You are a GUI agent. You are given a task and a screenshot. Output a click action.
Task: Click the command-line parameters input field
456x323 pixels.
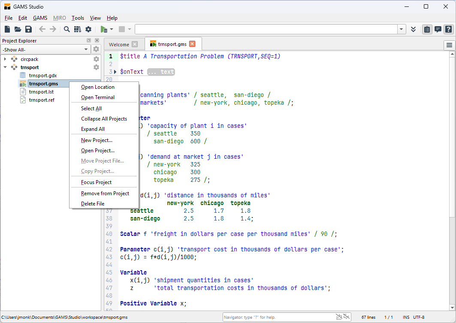[x=266, y=29]
